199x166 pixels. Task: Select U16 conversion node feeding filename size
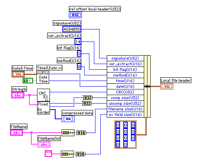coord(81,133)
